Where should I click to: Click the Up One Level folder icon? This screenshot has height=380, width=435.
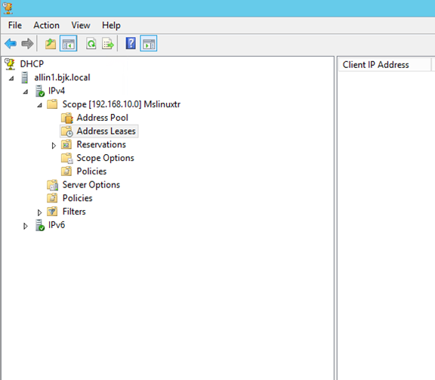coord(51,44)
